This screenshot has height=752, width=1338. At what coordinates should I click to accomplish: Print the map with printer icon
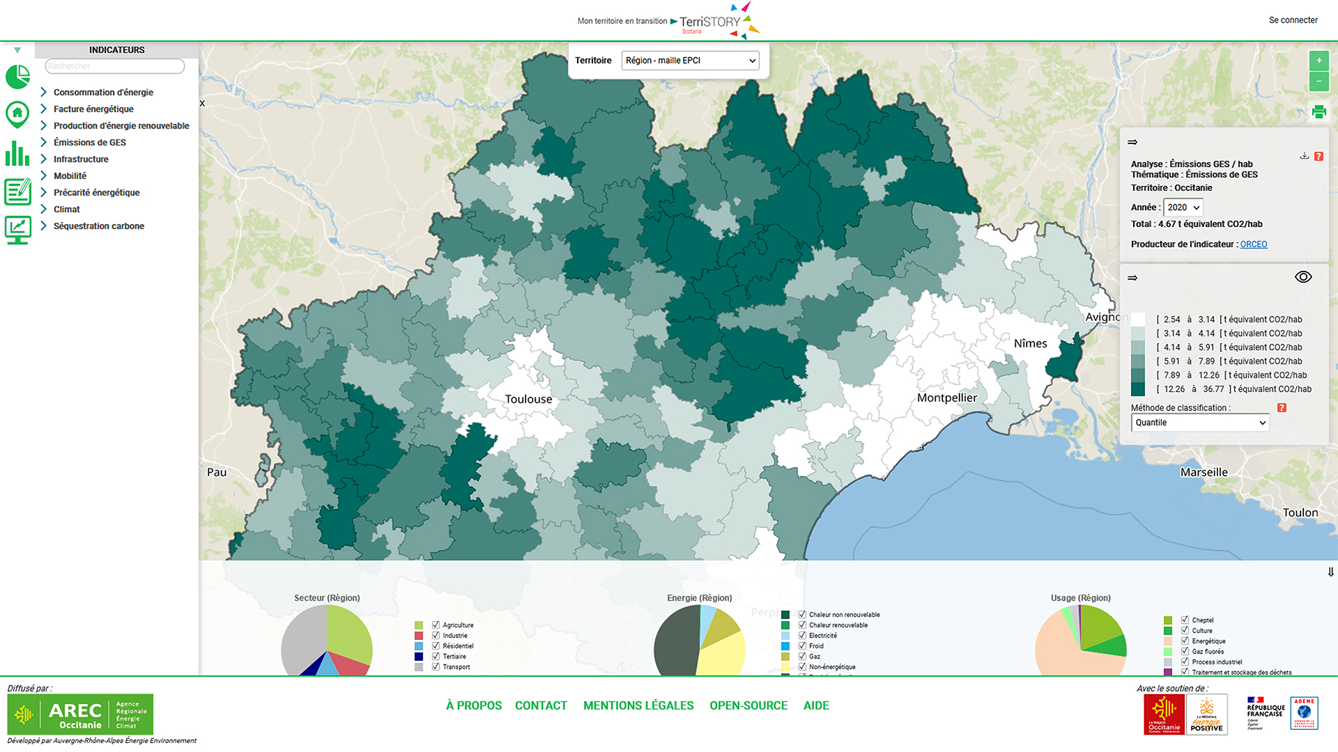click(1318, 112)
